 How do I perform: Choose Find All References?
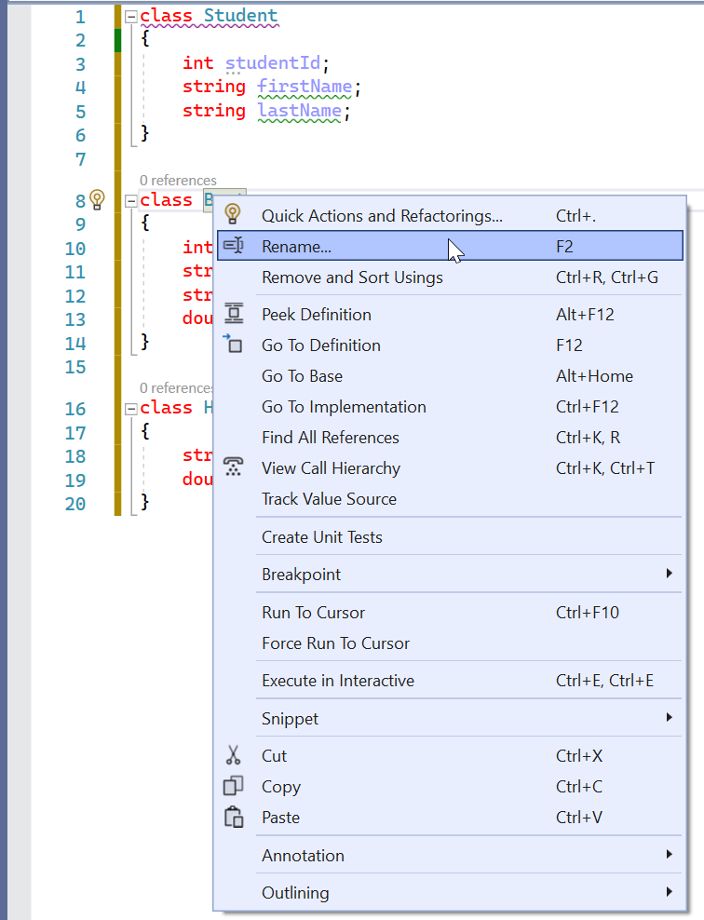450,437
